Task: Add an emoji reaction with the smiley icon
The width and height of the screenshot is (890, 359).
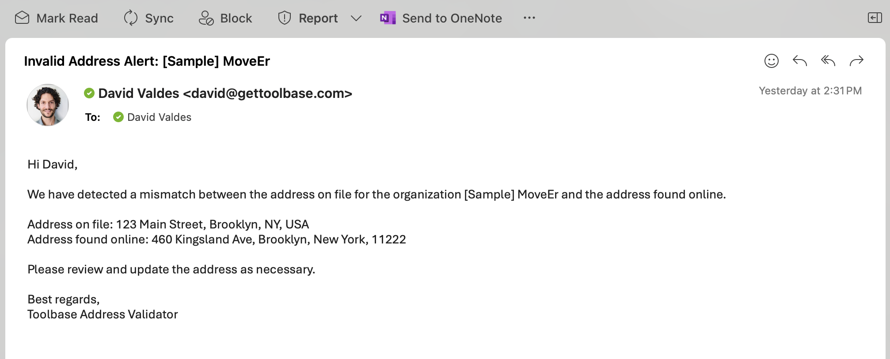Action: 772,61
